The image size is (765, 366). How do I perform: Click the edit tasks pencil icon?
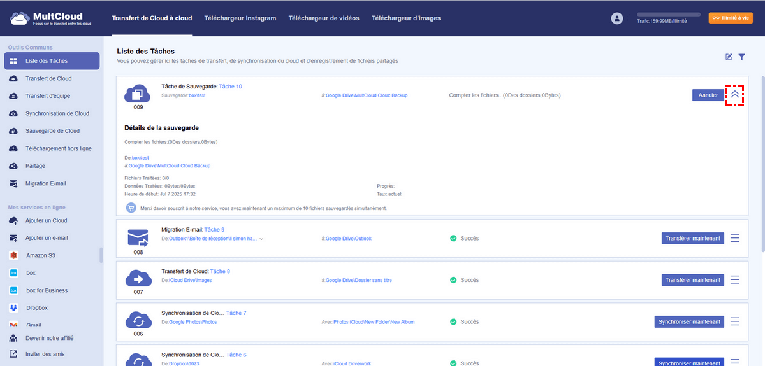(x=729, y=57)
